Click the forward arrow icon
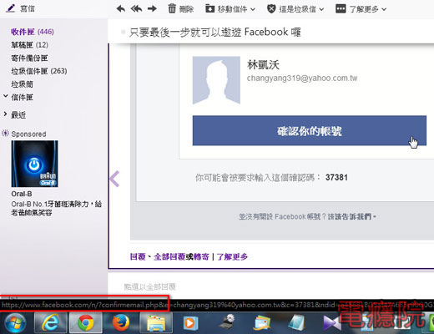This screenshot has width=434, height=334. click(152, 9)
